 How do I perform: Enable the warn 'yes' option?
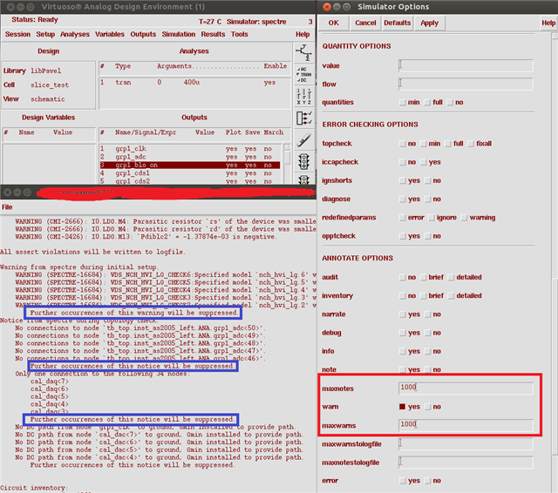pos(402,406)
